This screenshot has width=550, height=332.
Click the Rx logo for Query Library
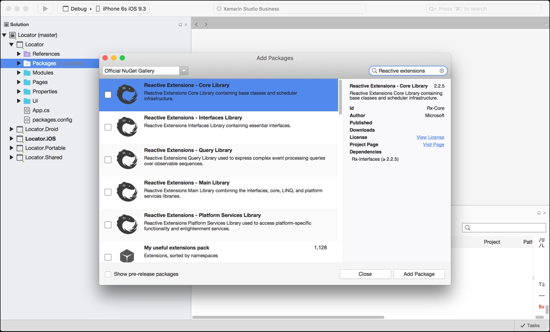[x=127, y=159]
